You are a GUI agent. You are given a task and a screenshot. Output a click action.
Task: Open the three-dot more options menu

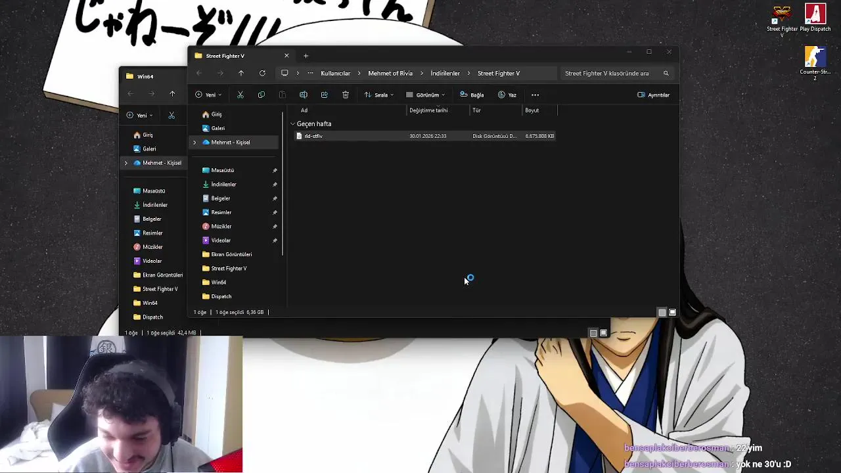pyautogui.click(x=535, y=95)
